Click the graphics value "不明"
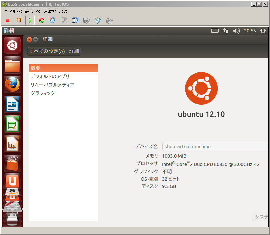Viewport: 270px width, 235px height. [x=167, y=171]
